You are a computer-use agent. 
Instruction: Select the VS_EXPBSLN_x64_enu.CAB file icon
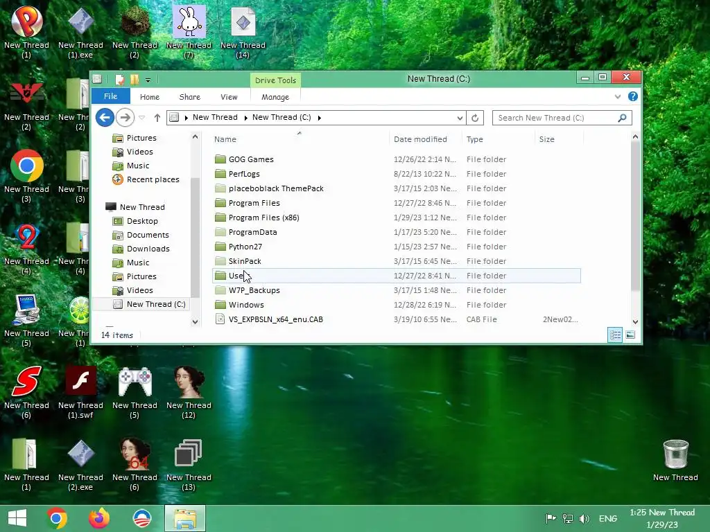pyautogui.click(x=220, y=319)
